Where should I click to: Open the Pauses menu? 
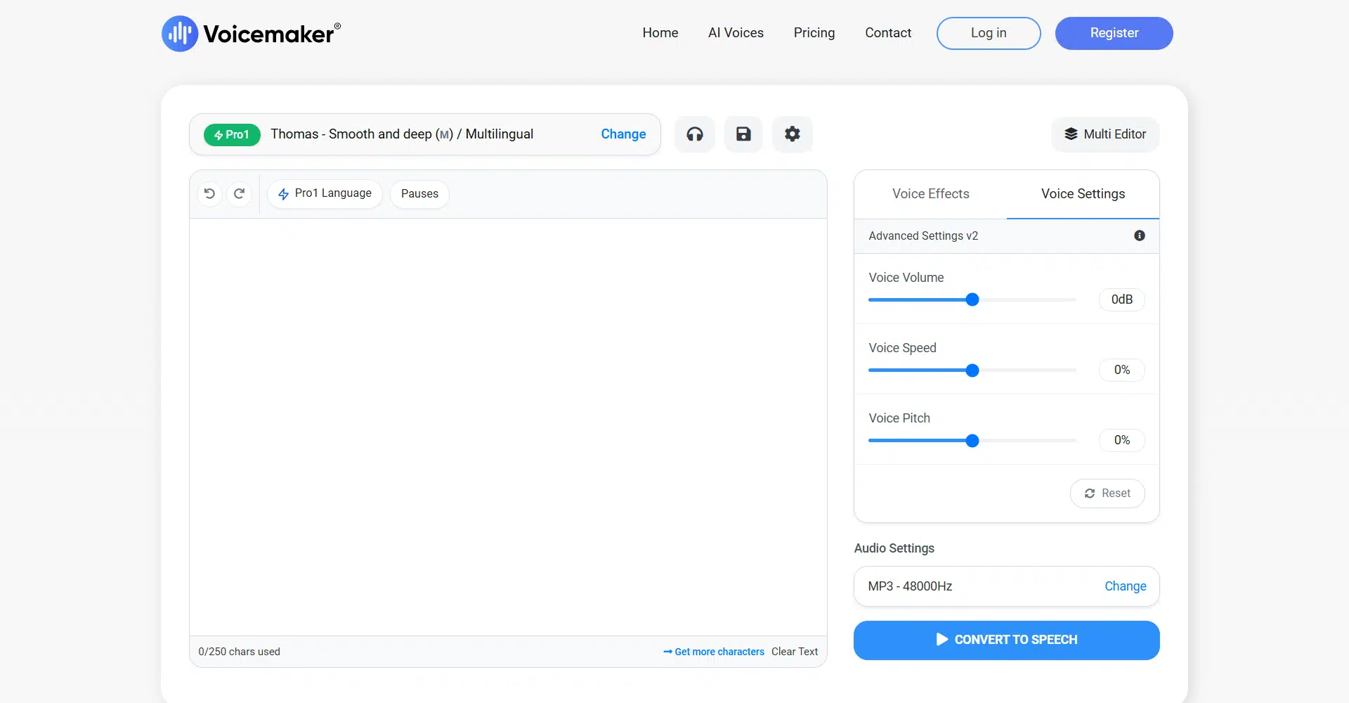click(419, 193)
